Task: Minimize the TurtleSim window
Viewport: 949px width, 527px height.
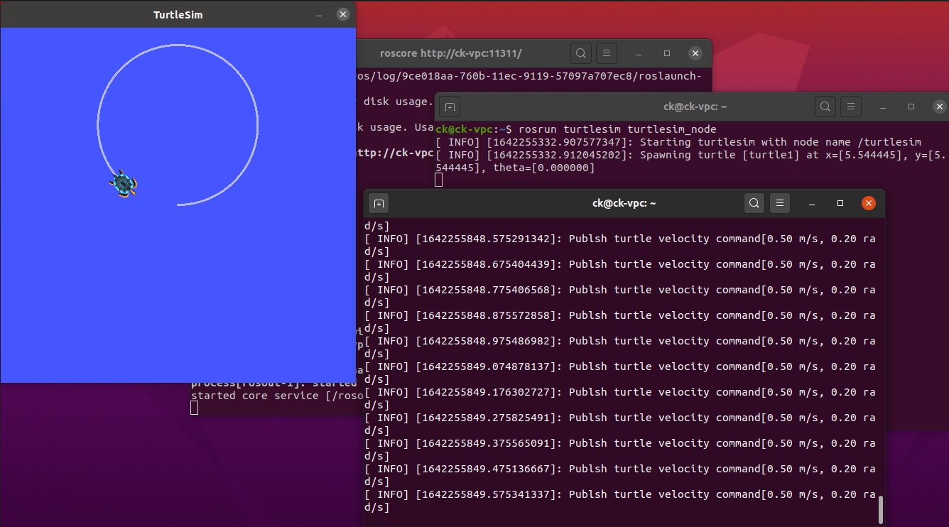Action: pyautogui.click(x=319, y=14)
